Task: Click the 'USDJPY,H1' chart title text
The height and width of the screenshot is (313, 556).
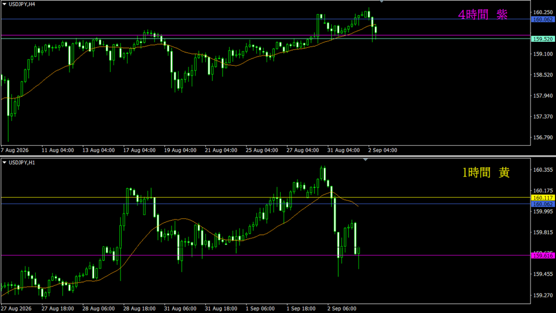Action: point(22,162)
